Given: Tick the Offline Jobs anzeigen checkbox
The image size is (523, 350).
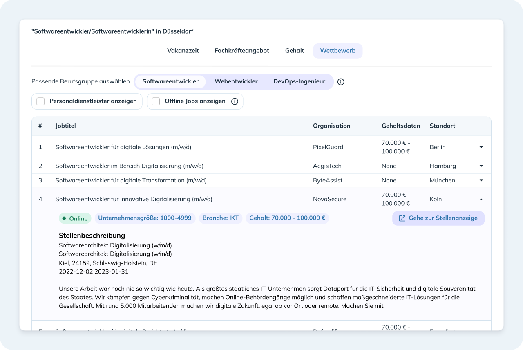Looking at the screenshot, I should coord(156,101).
